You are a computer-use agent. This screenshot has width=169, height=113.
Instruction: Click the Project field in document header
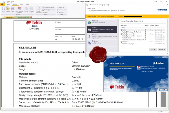70,24
